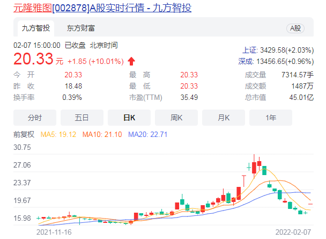Click the 已收盘 status text
Image resolution: width=326 pixels, height=239 pixels.
point(75,45)
